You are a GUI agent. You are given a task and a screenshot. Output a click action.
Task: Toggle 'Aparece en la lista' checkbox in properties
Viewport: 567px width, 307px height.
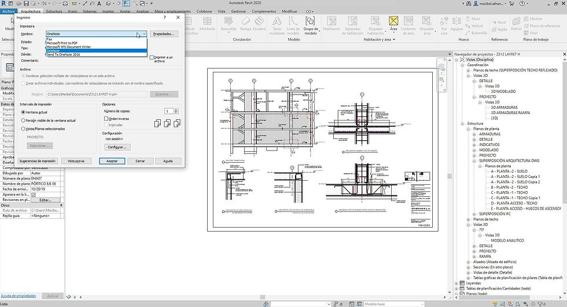pos(34,195)
